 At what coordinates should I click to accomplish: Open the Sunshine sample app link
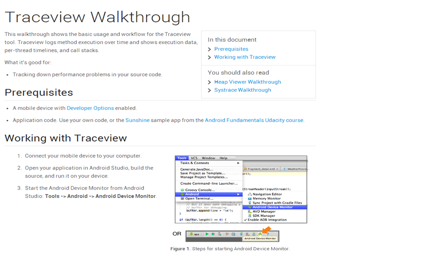point(137,120)
